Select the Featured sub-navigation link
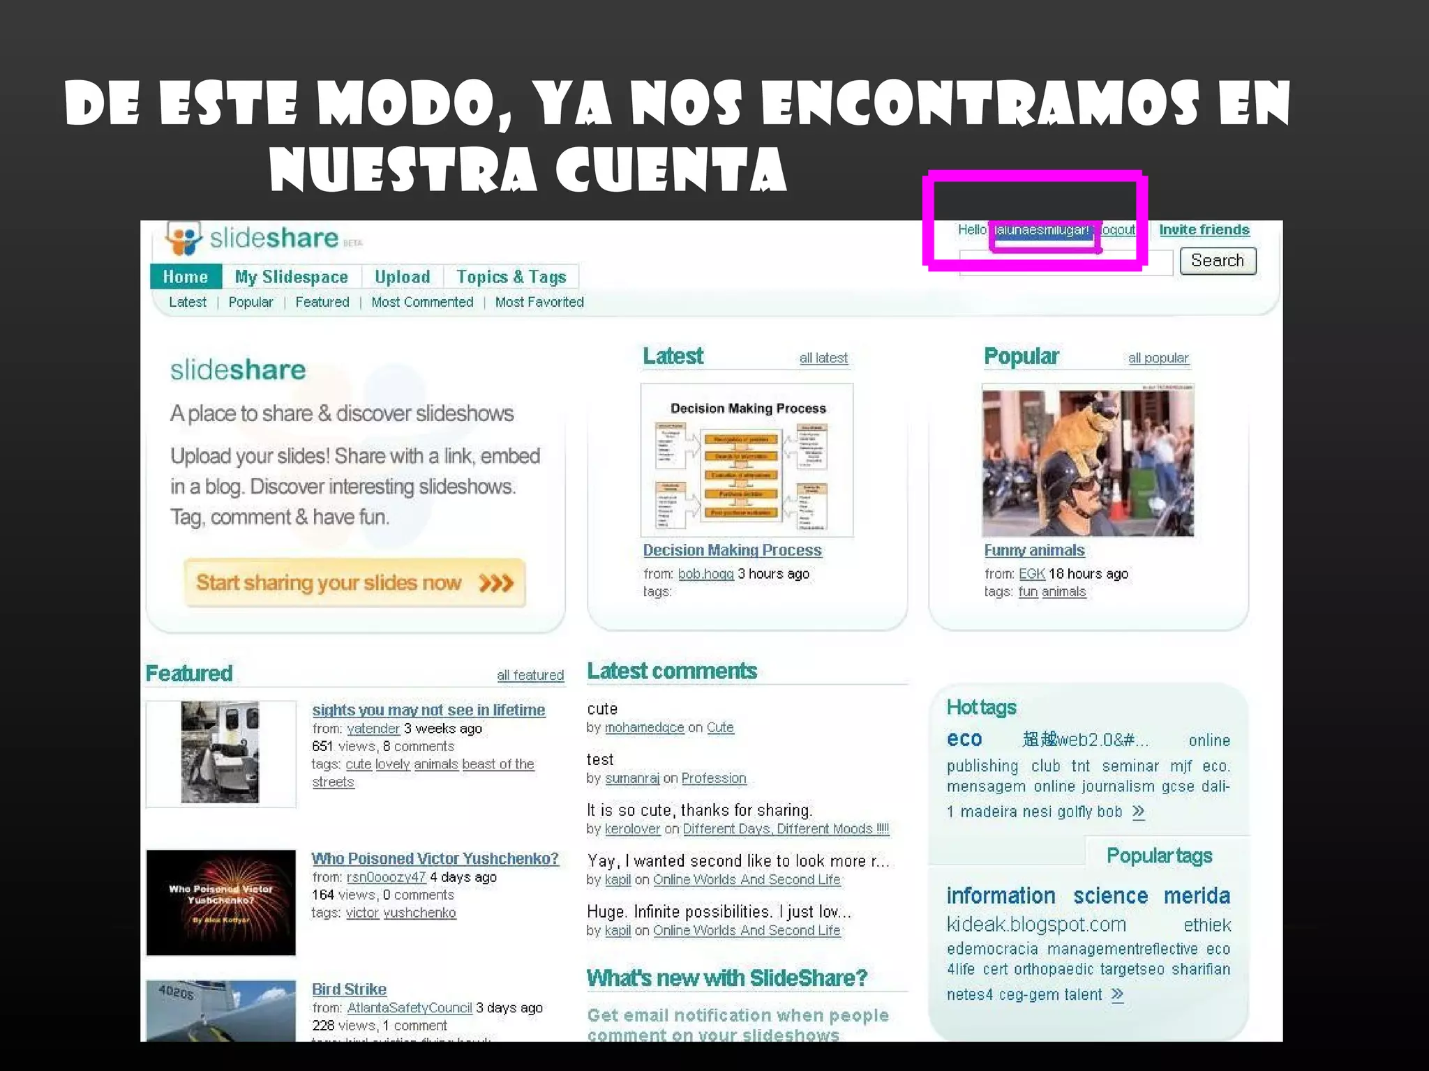Screen dimensions: 1429x1071 point(322,302)
